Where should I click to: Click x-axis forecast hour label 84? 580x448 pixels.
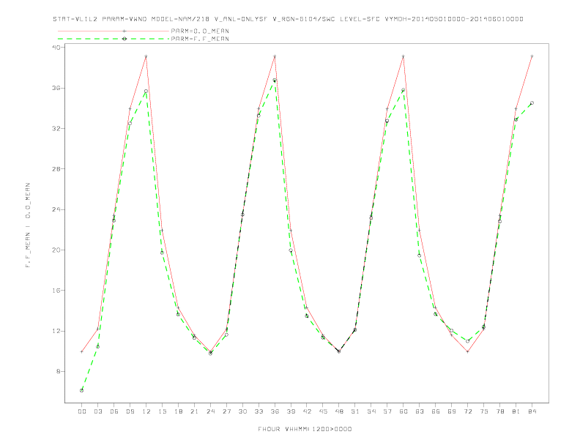click(532, 411)
